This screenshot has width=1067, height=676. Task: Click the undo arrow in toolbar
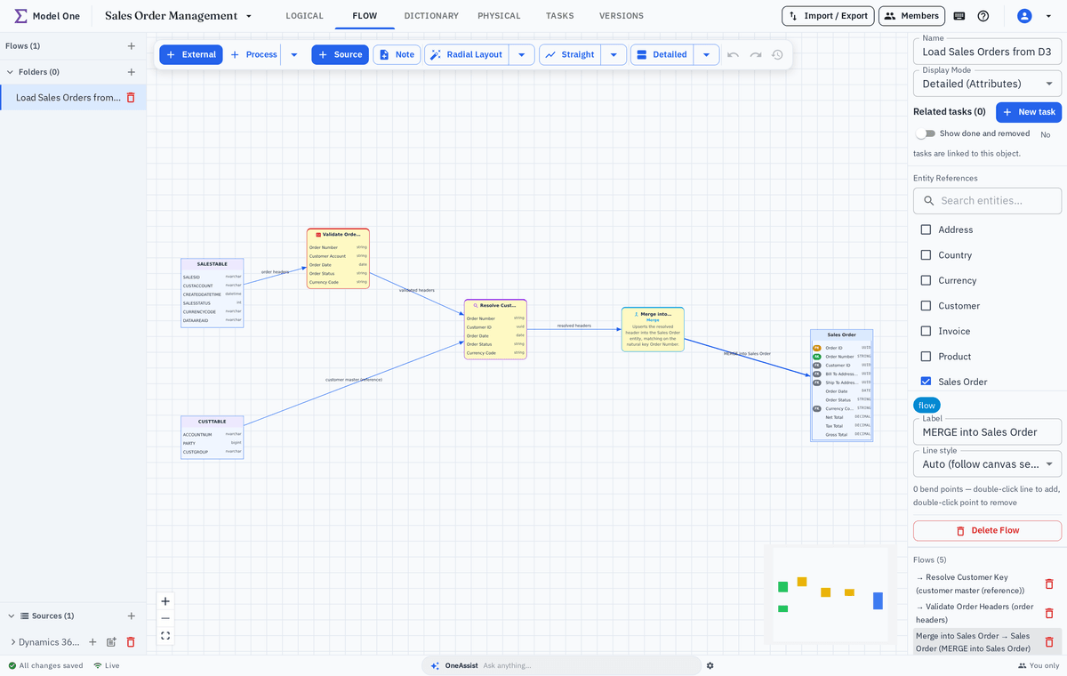(x=733, y=54)
